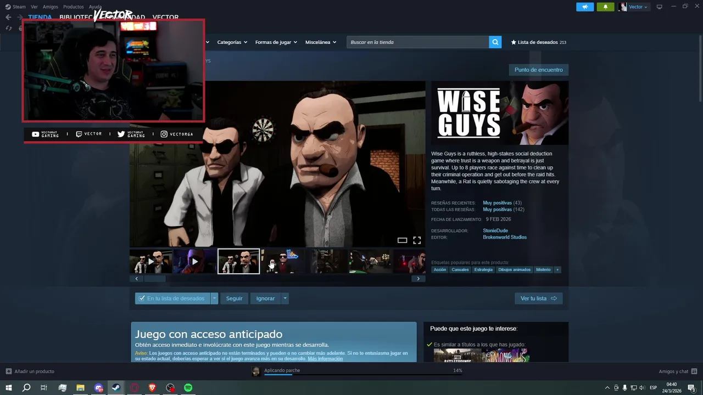
Task: Open the Steam announcements megaphone button
Action: click(585, 7)
